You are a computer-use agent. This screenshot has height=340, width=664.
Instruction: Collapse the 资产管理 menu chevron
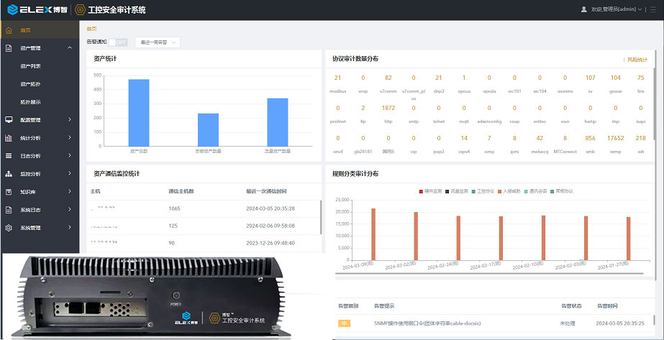coord(70,48)
